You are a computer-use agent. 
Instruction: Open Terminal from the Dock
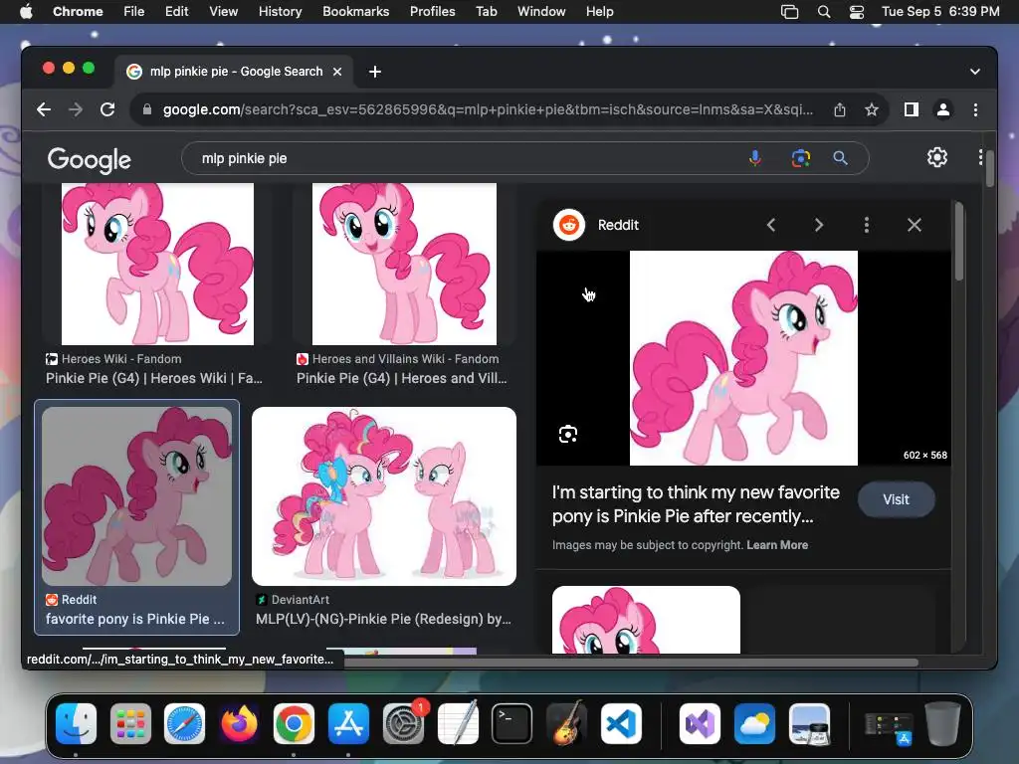click(512, 723)
